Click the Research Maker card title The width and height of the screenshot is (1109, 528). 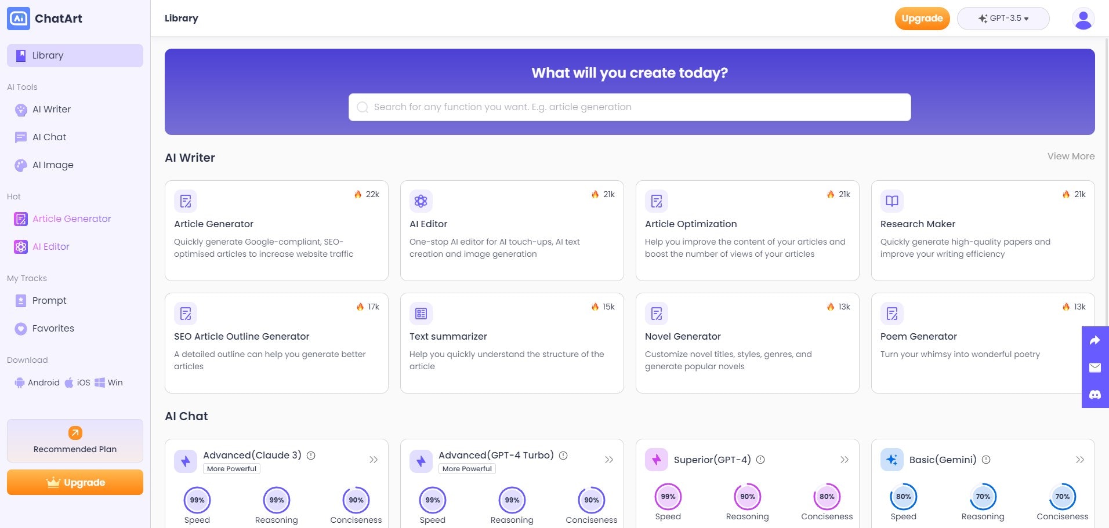tap(918, 224)
